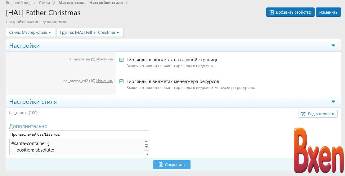Open the Группа: [HAL] Father Christmas dropdown

tap(90, 33)
